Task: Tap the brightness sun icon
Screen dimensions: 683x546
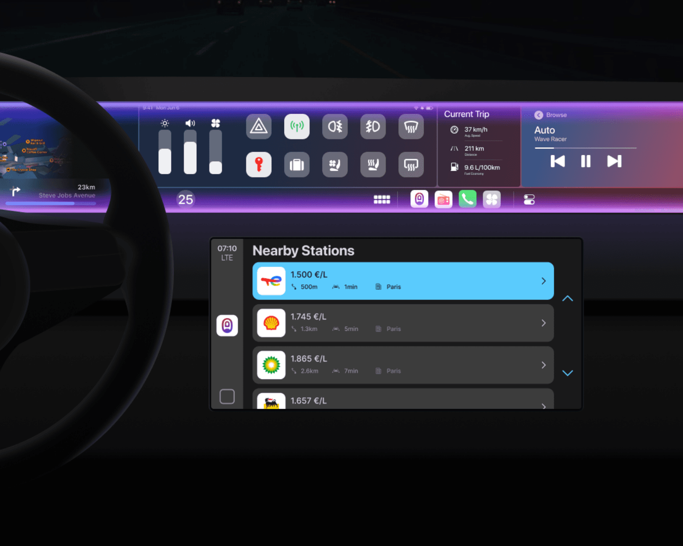Action: pyautogui.click(x=165, y=123)
